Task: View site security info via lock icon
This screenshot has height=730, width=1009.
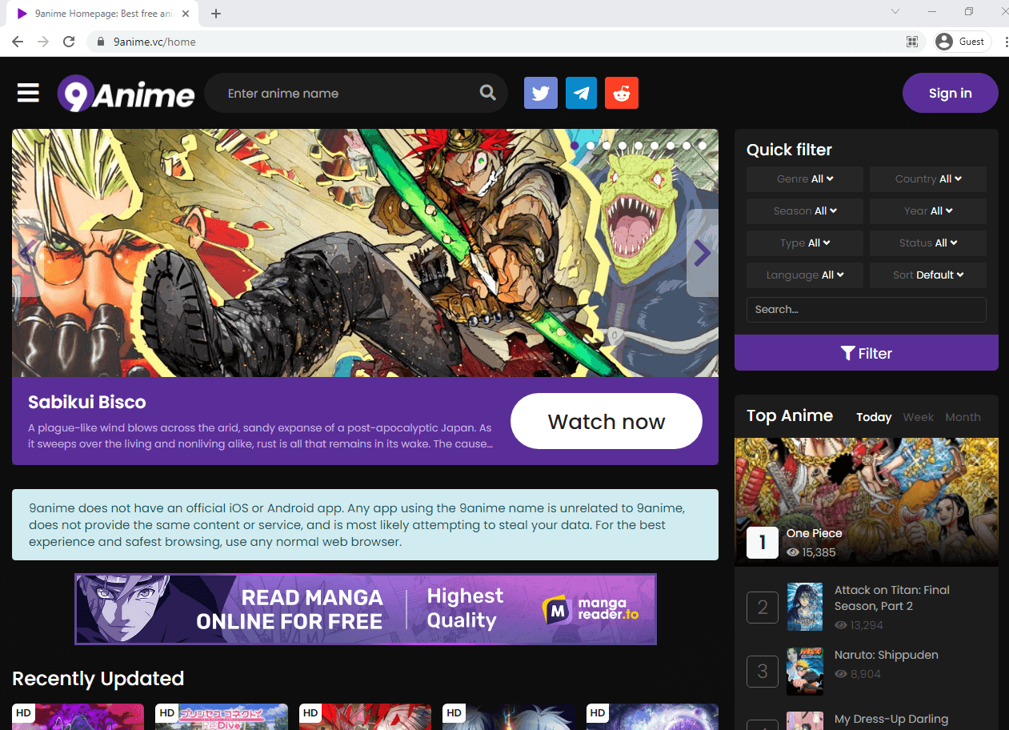Action: coord(101,42)
